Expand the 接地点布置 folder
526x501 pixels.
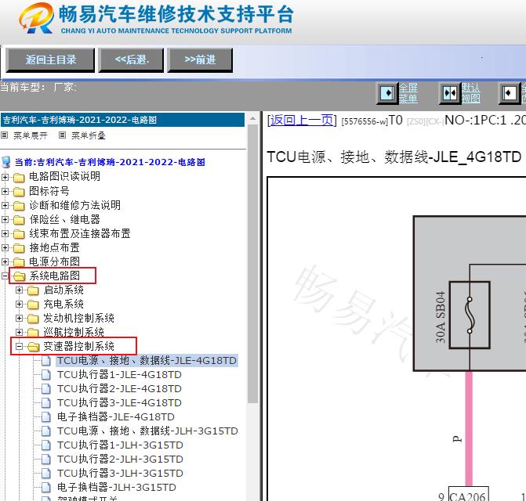[5, 248]
